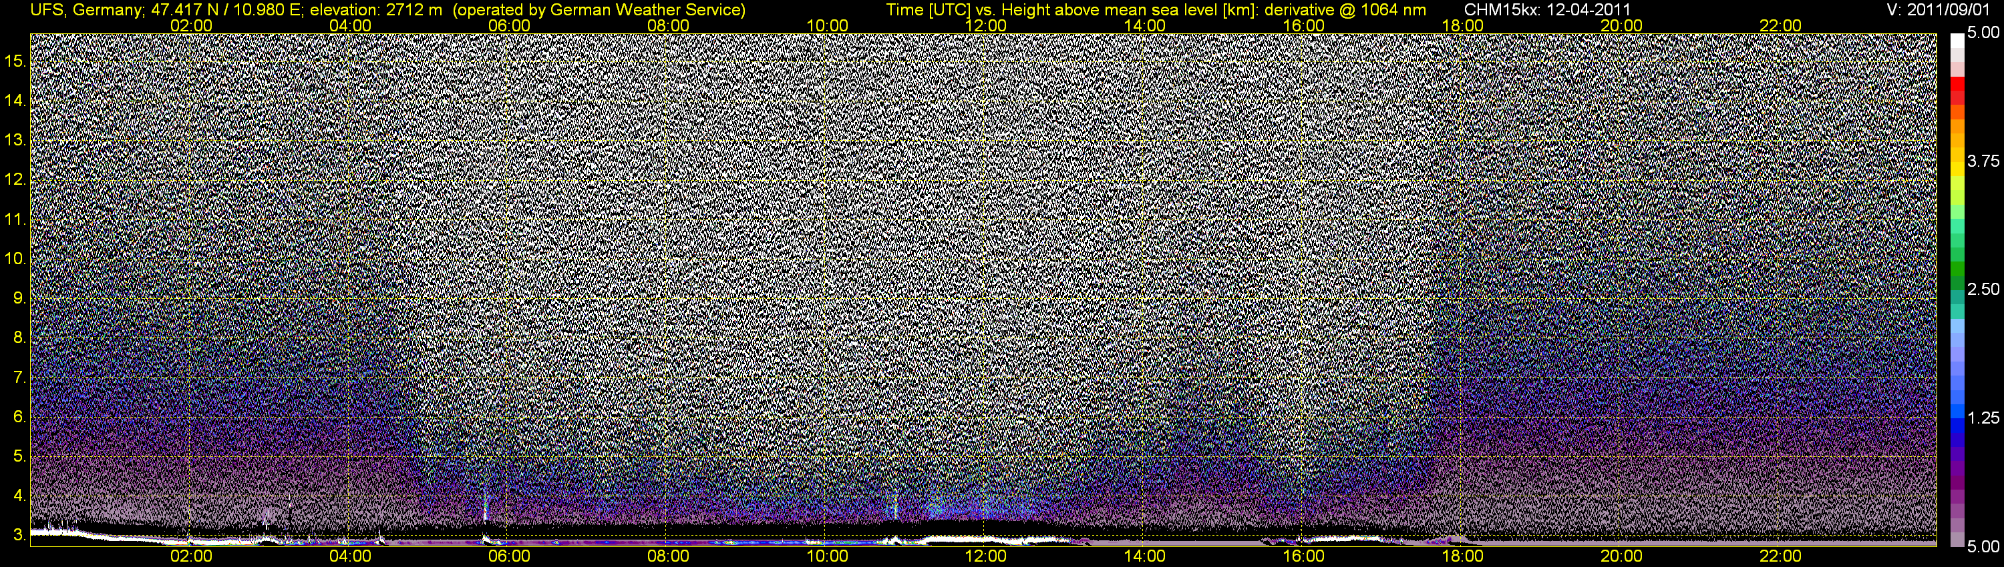Click the text '(operated by German Weather Service)'
Screen dimensions: 2004x567
(599, 10)
